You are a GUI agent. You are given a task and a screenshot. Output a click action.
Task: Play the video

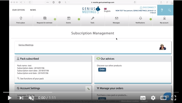pos(10,98)
